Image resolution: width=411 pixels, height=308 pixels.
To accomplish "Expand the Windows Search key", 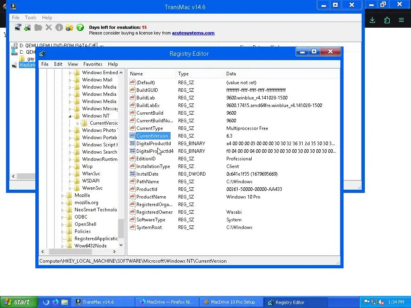I will pyautogui.click(x=70, y=152).
